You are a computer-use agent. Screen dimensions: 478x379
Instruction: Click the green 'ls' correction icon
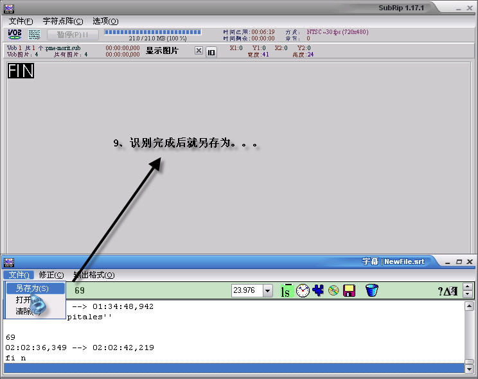(287, 290)
